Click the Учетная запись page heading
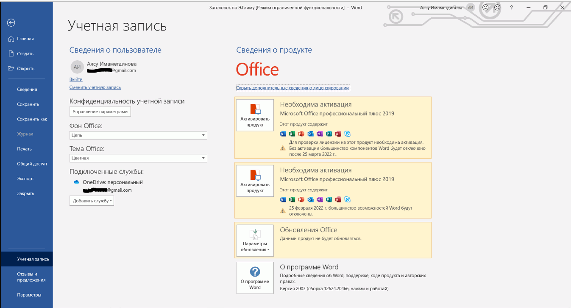 117,26
